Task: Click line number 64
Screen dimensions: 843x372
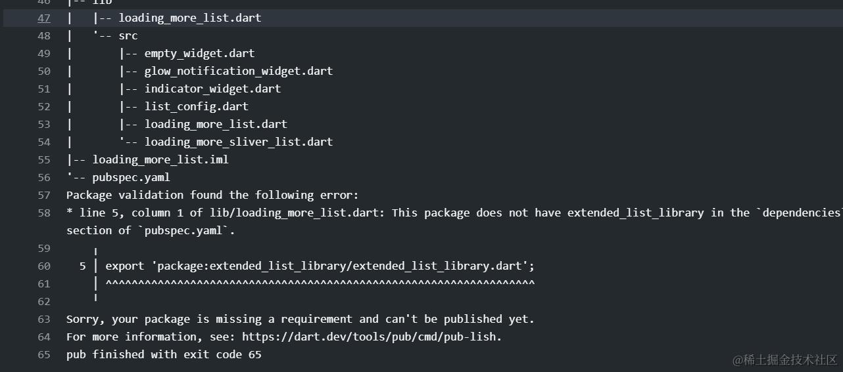Action: point(43,337)
